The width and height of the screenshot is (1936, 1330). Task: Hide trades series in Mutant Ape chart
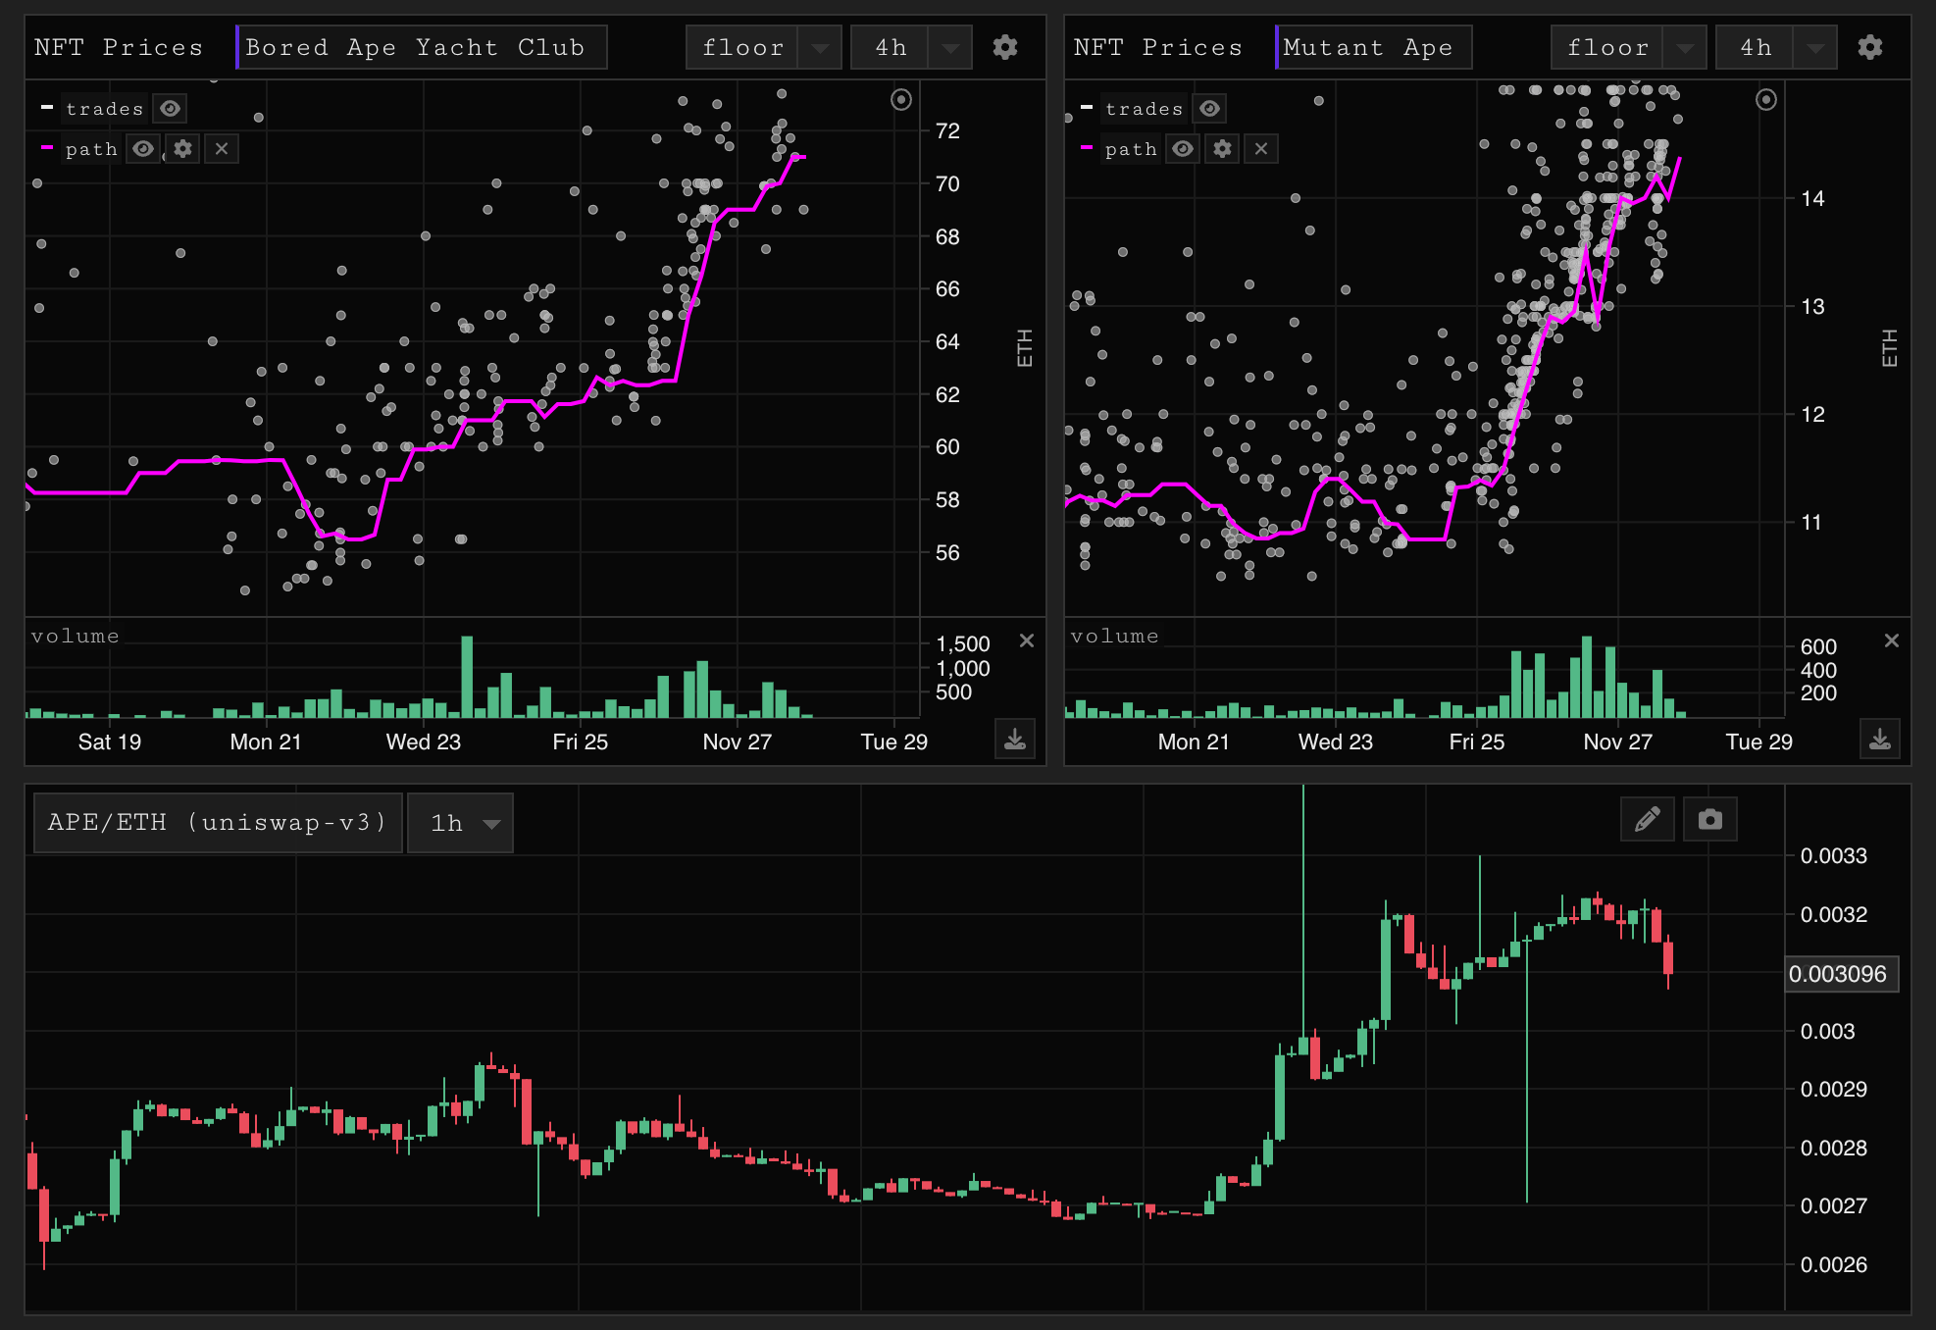(1210, 109)
